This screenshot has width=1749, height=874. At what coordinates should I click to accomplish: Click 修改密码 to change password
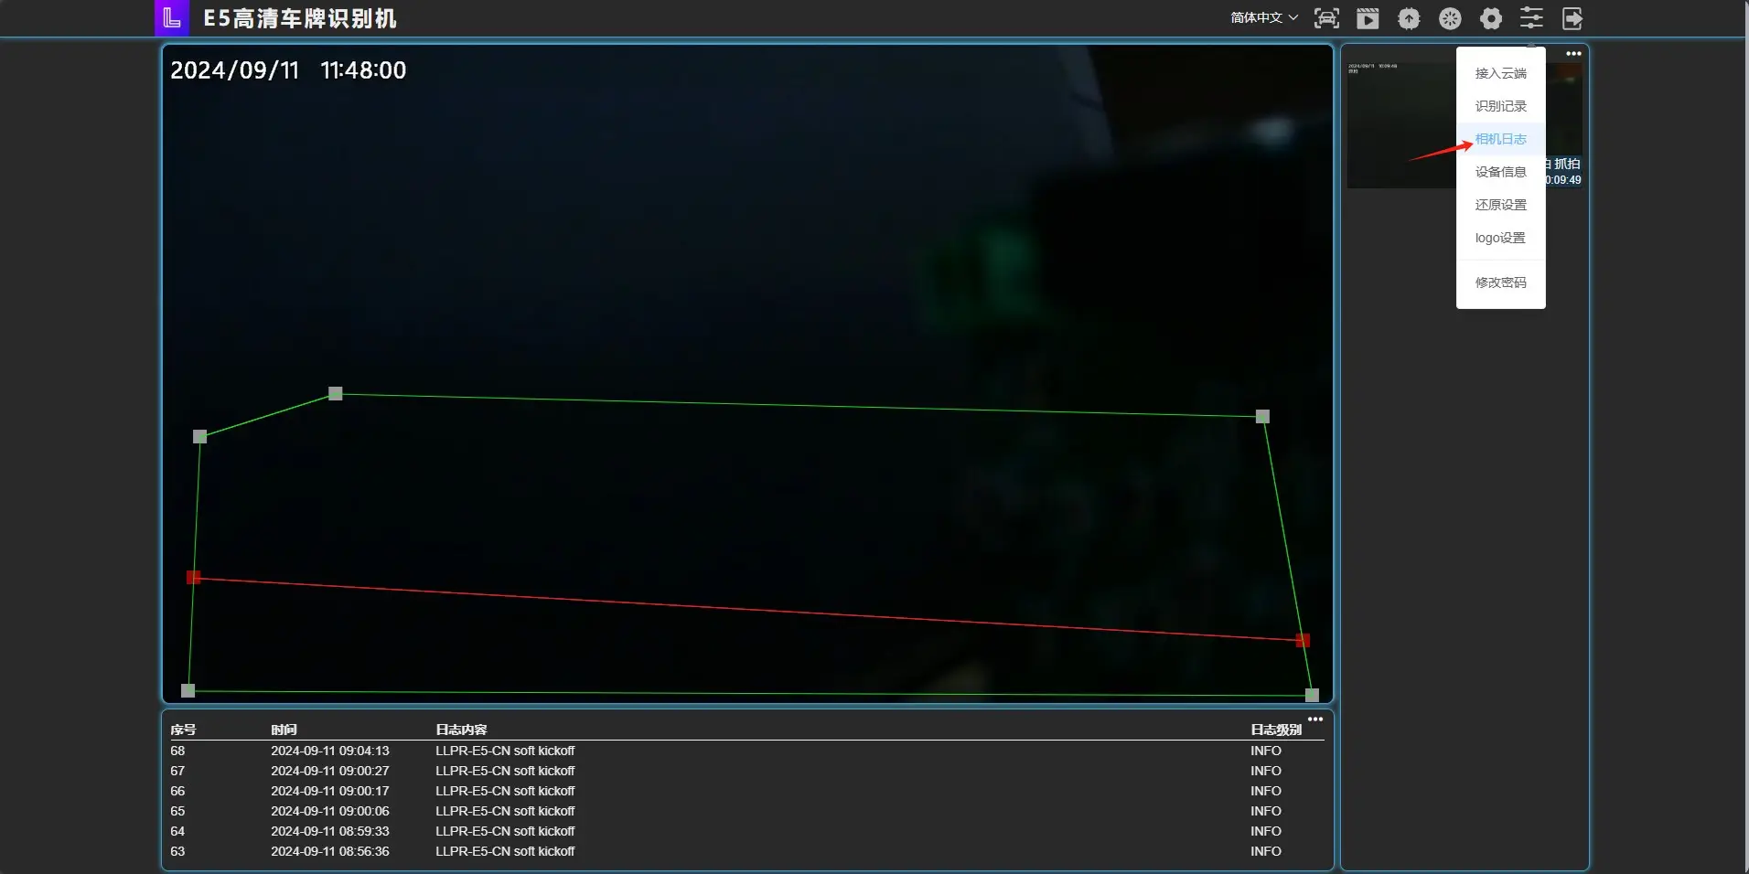pyautogui.click(x=1500, y=282)
